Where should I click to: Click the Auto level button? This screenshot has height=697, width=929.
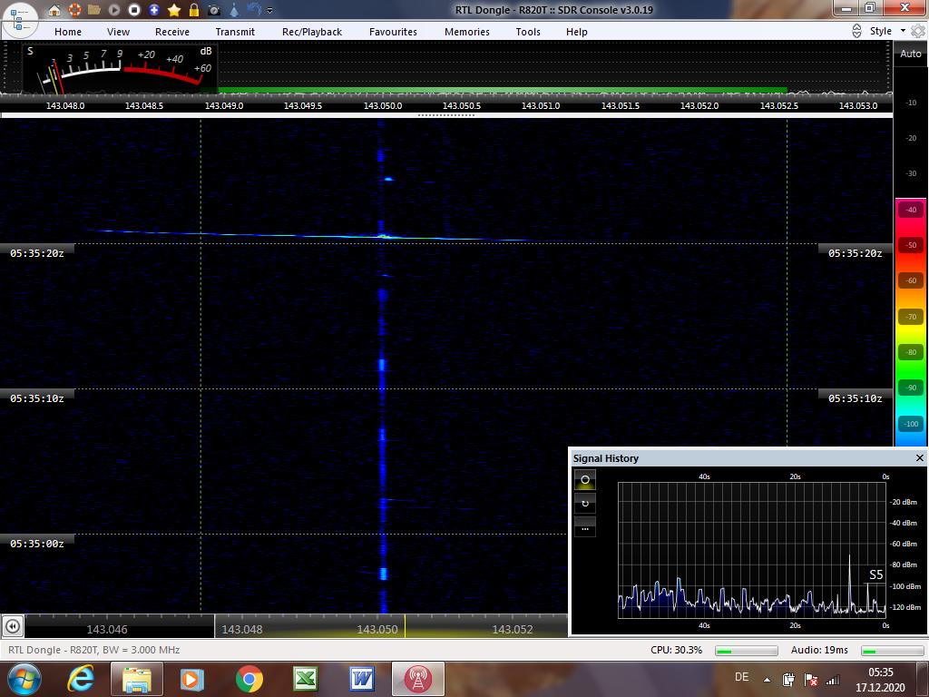(911, 54)
